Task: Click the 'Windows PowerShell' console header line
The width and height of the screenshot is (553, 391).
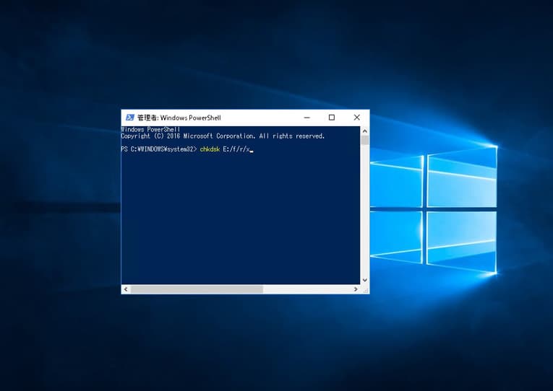Action: tap(150, 130)
